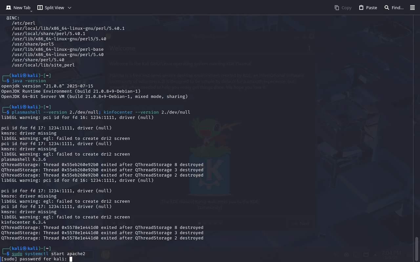Screen dimensions: 420x262
Task: Expand the Split View chevron menu
Action: tap(70, 8)
